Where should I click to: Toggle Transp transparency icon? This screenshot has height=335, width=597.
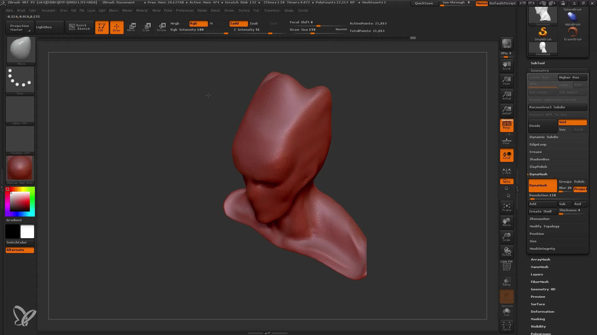point(507,282)
